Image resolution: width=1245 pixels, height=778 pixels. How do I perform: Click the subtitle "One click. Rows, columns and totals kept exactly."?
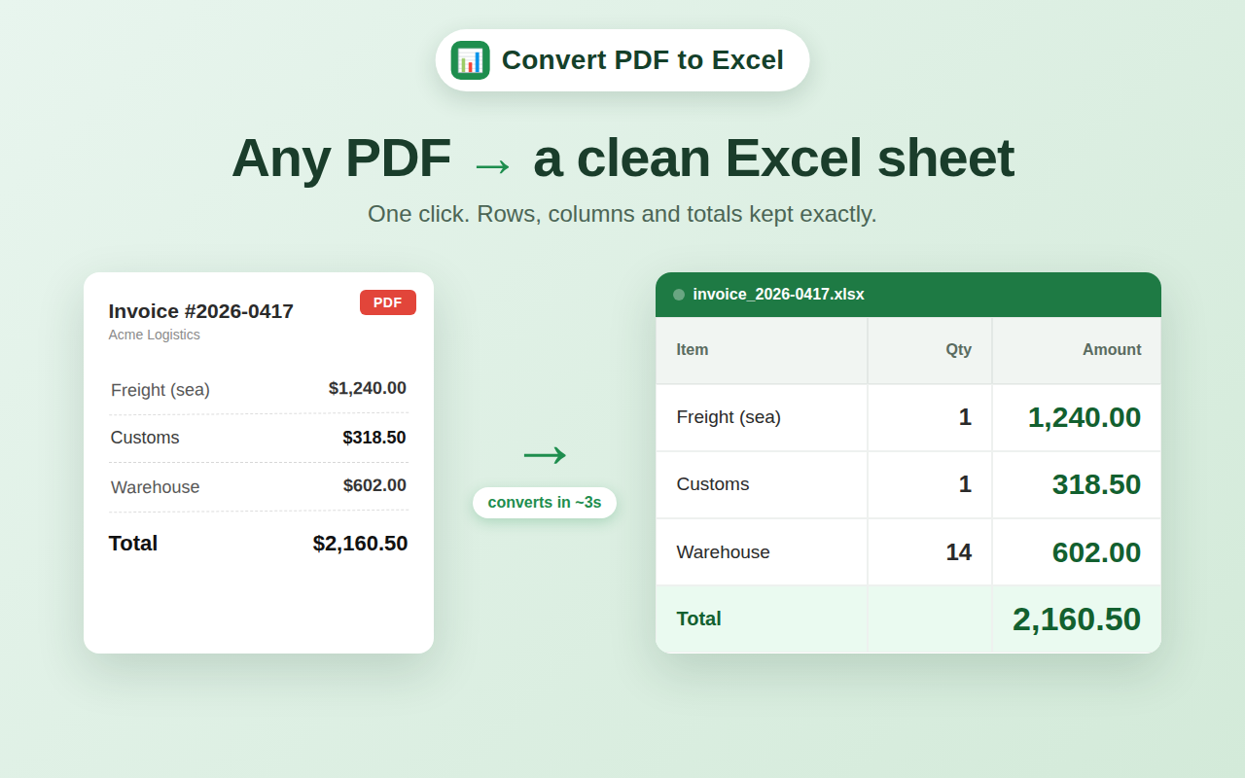pos(622,214)
